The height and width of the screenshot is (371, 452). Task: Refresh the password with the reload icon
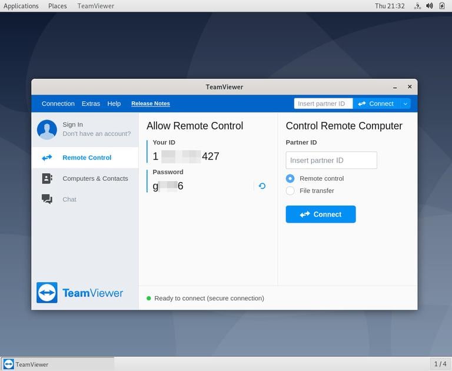(x=262, y=186)
